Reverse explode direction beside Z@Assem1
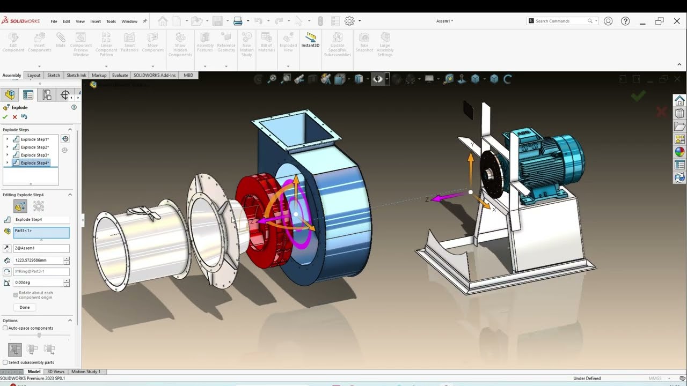Viewport: 687px width, 386px height. [x=7, y=248]
